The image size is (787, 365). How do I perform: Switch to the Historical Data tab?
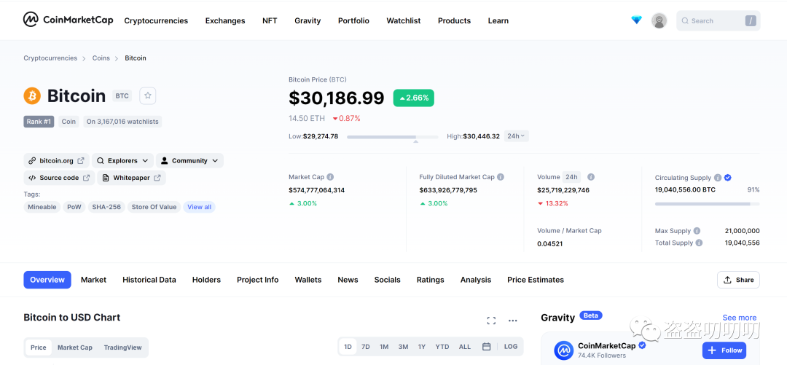149,280
